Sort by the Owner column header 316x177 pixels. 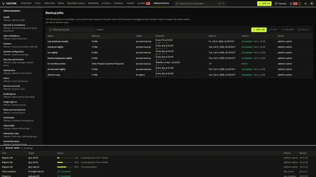281,36
